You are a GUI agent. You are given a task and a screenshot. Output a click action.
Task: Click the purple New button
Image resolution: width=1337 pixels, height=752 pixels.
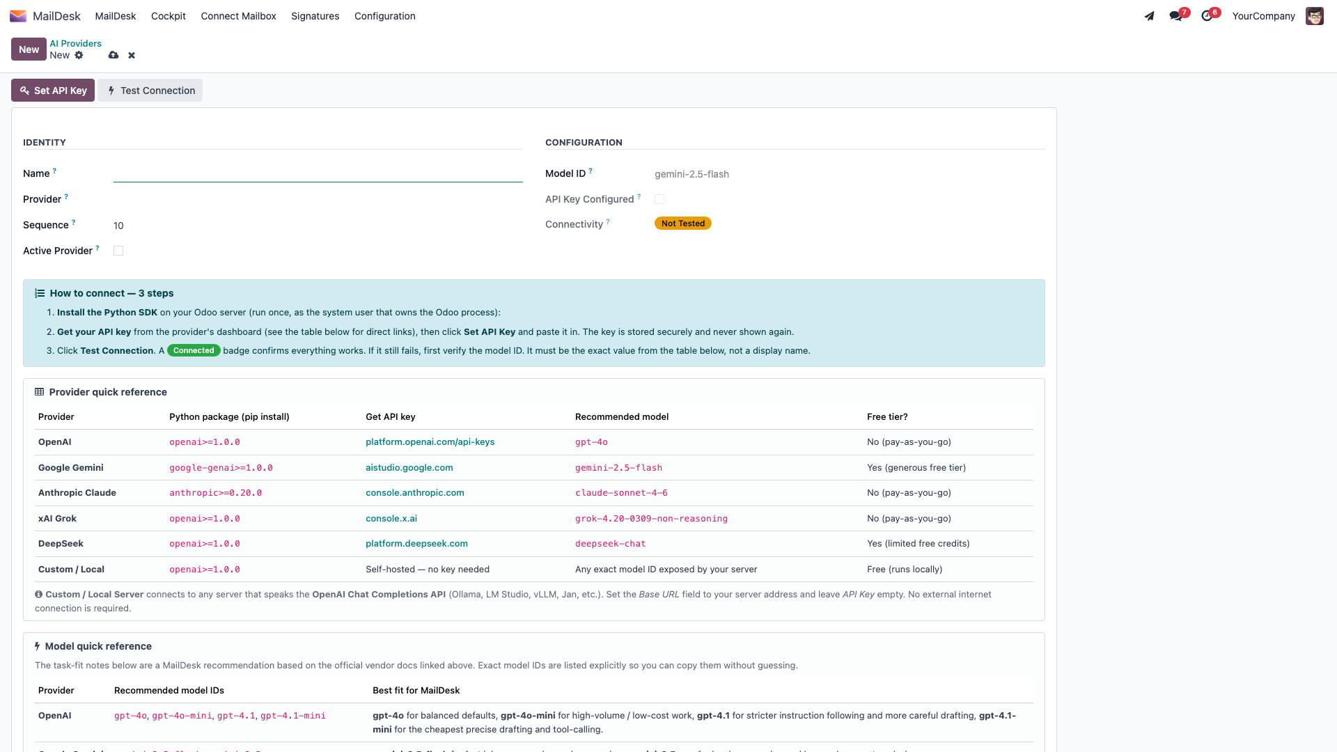point(29,49)
